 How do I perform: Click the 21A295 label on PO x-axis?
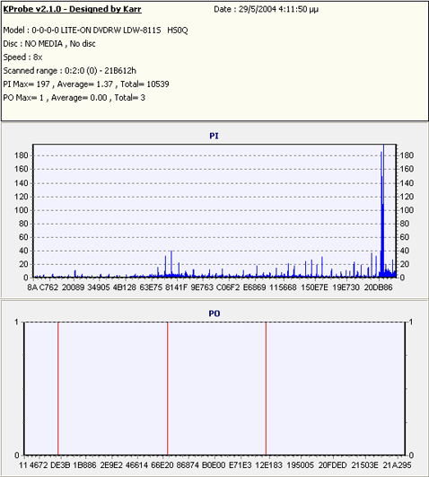pos(397,465)
